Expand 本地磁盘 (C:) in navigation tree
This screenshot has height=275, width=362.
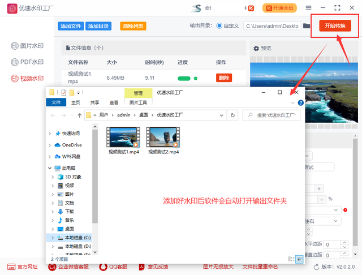53,238
